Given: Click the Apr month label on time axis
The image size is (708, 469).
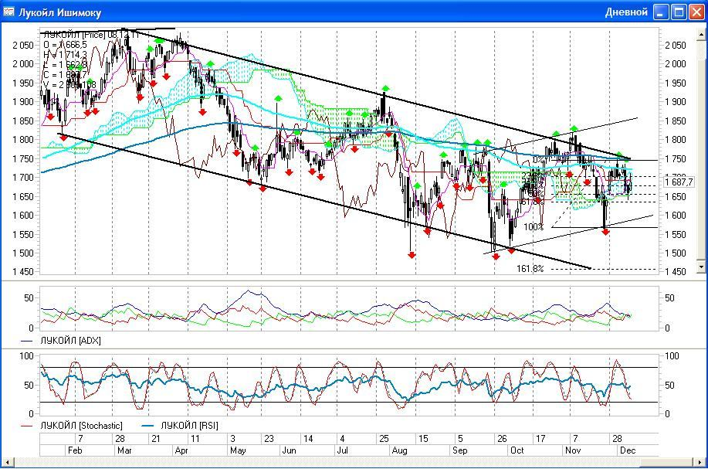Looking at the screenshot, I should [x=181, y=450].
